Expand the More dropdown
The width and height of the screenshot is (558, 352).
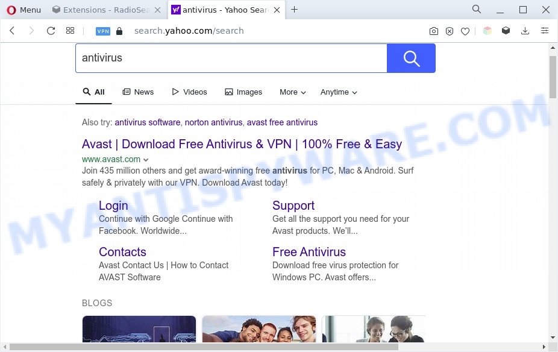coord(292,92)
